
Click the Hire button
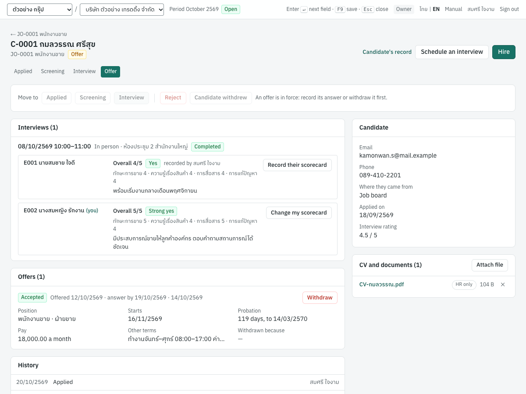504,52
